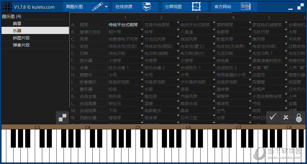Click the checkered panel toggle icon at left
Viewport: 307px width, 164px height.
(x=62, y=118)
